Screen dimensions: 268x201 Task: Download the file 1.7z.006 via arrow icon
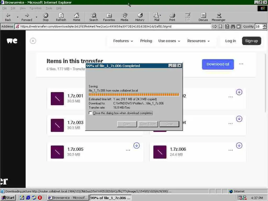point(239,146)
